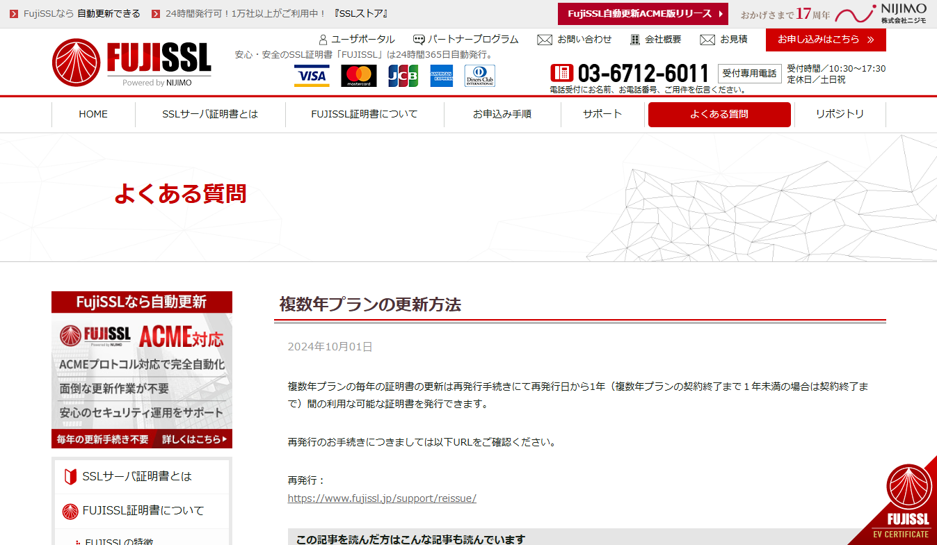Viewport: 937px width, 545px height.
Task: Click the よくある質問 page heading
Action: click(180, 193)
